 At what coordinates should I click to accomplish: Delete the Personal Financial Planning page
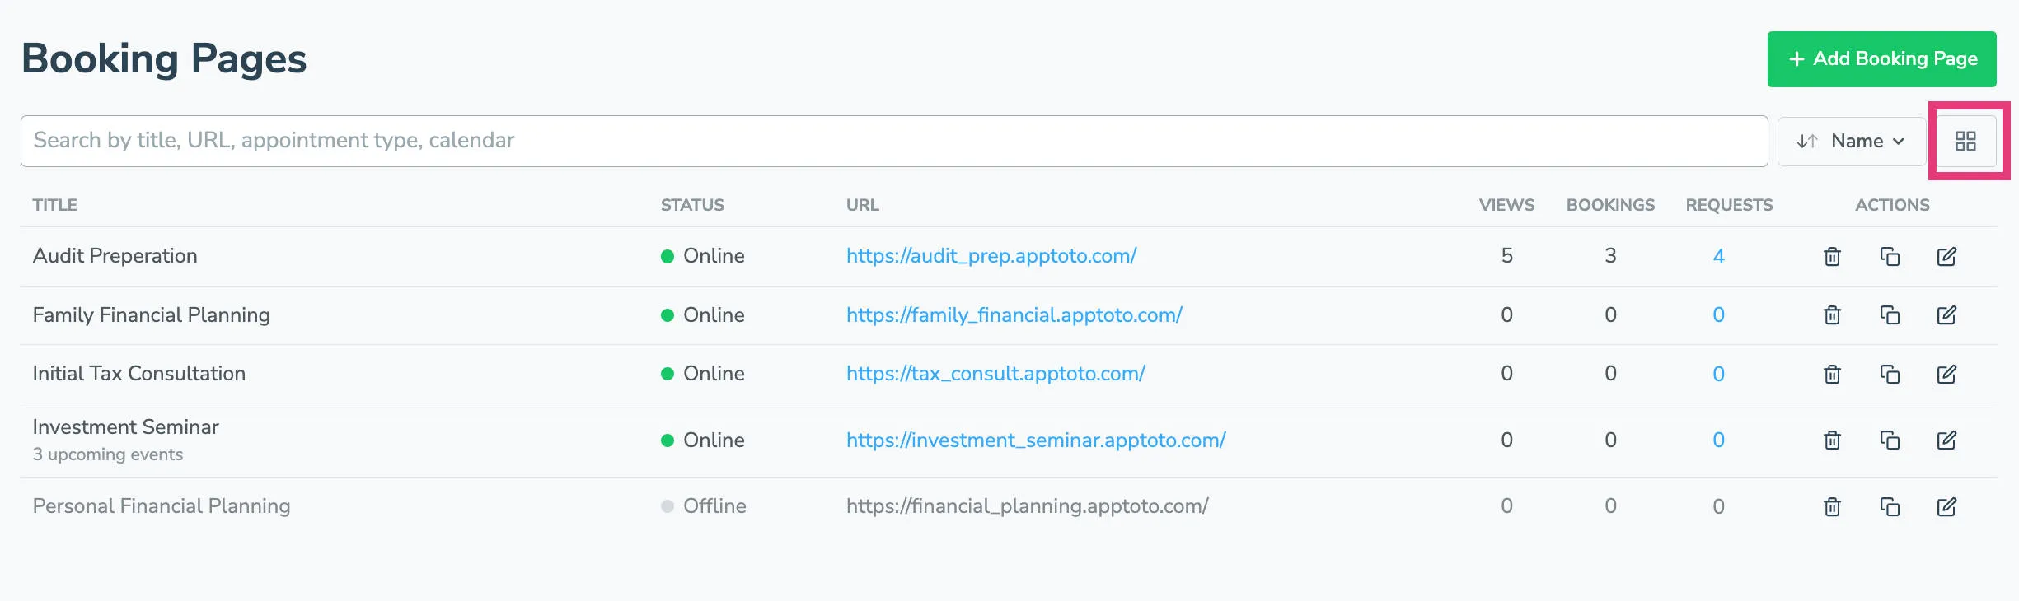click(x=1832, y=506)
